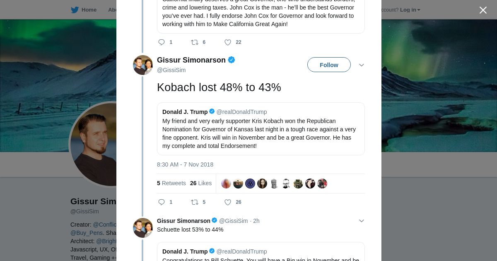Screen dimensions: 497x261
Task: Expand the Kobach tweet options chevron
Action: point(361,65)
